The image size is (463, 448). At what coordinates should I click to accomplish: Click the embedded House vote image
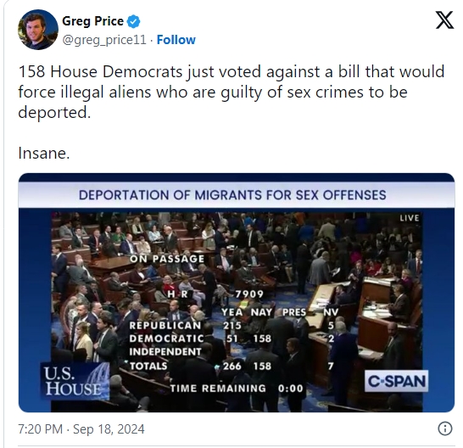tap(237, 293)
